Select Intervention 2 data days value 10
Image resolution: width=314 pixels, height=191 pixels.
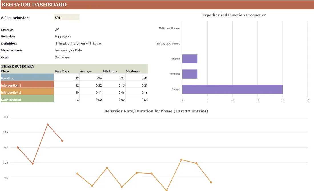(x=77, y=93)
